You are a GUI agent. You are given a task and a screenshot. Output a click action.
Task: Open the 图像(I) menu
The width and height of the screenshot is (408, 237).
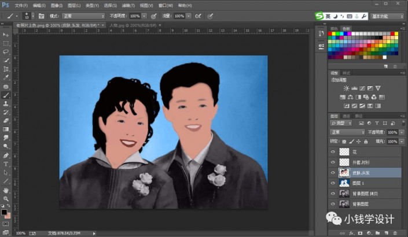[x=56, y=5]
